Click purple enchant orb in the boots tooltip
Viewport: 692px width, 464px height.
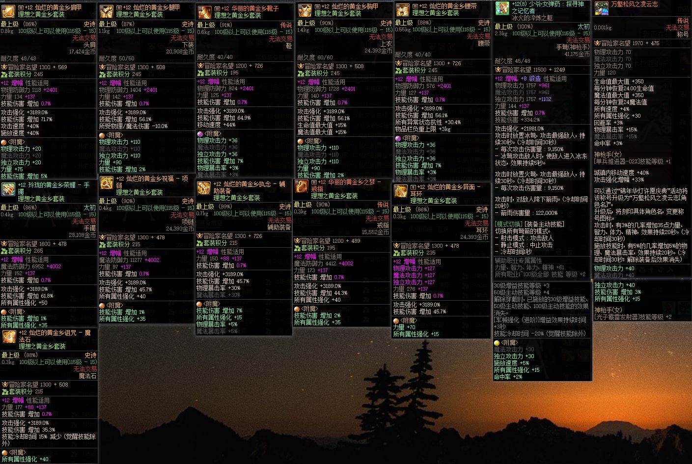pos(200,134)
